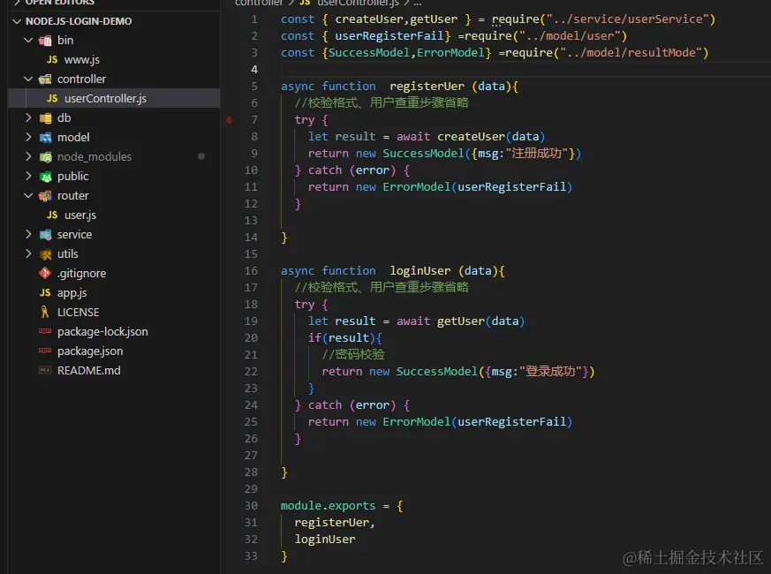
Task: Click ErrorModel on line 11
Action: pos(417,186)
